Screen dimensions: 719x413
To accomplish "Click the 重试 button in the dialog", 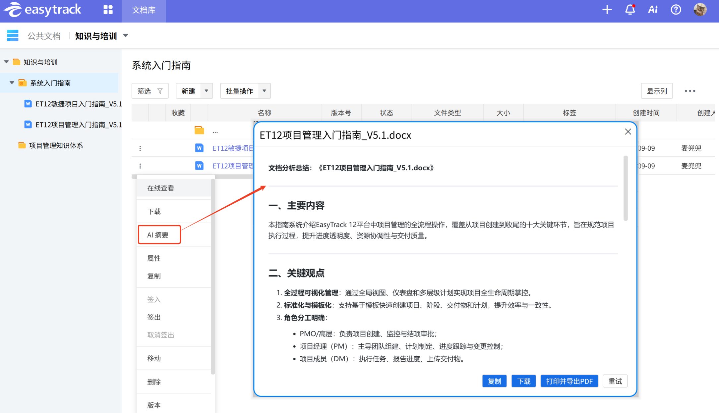I will [615, 381].
